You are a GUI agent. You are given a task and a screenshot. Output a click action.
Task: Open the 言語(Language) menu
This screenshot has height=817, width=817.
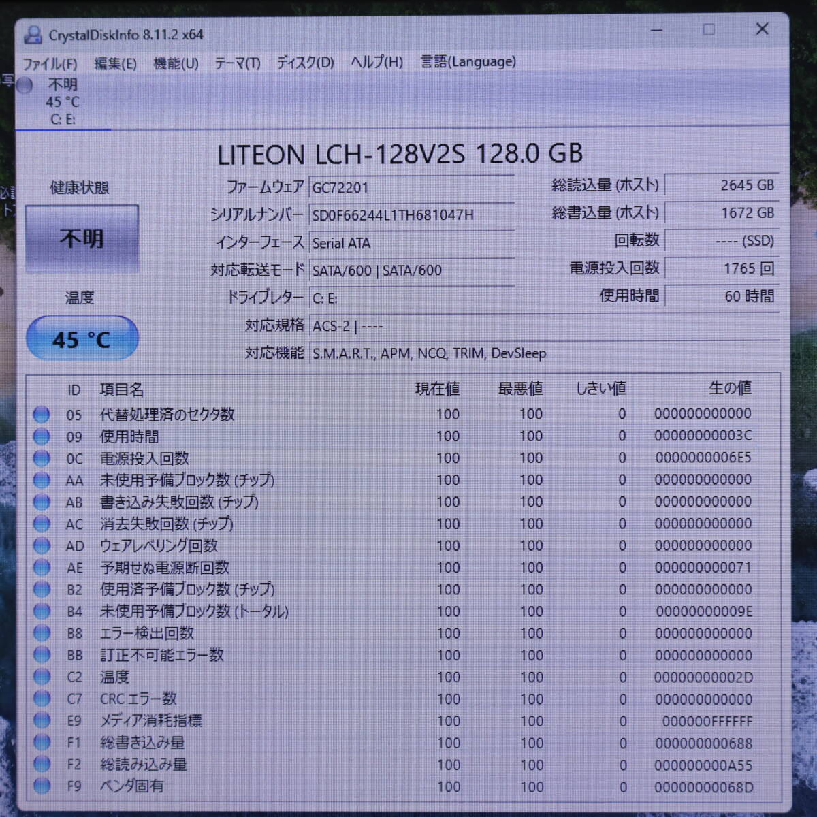pos(468,62)
